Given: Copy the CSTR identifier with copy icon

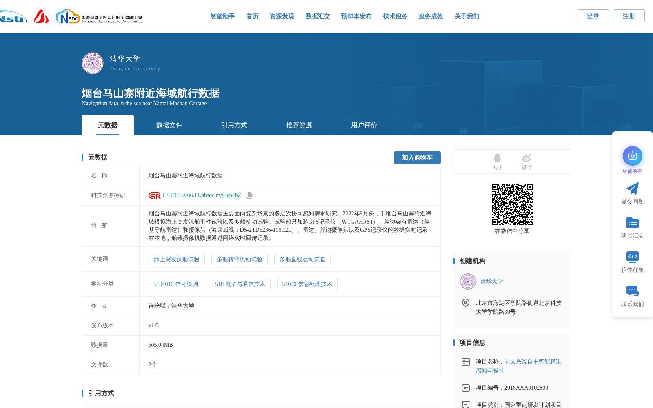Looking at the screenshot, I should (x=249, y=195).
